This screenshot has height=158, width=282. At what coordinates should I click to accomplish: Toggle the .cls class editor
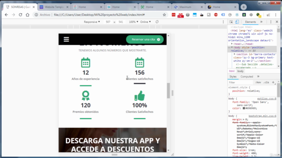(x=266, y=83)
